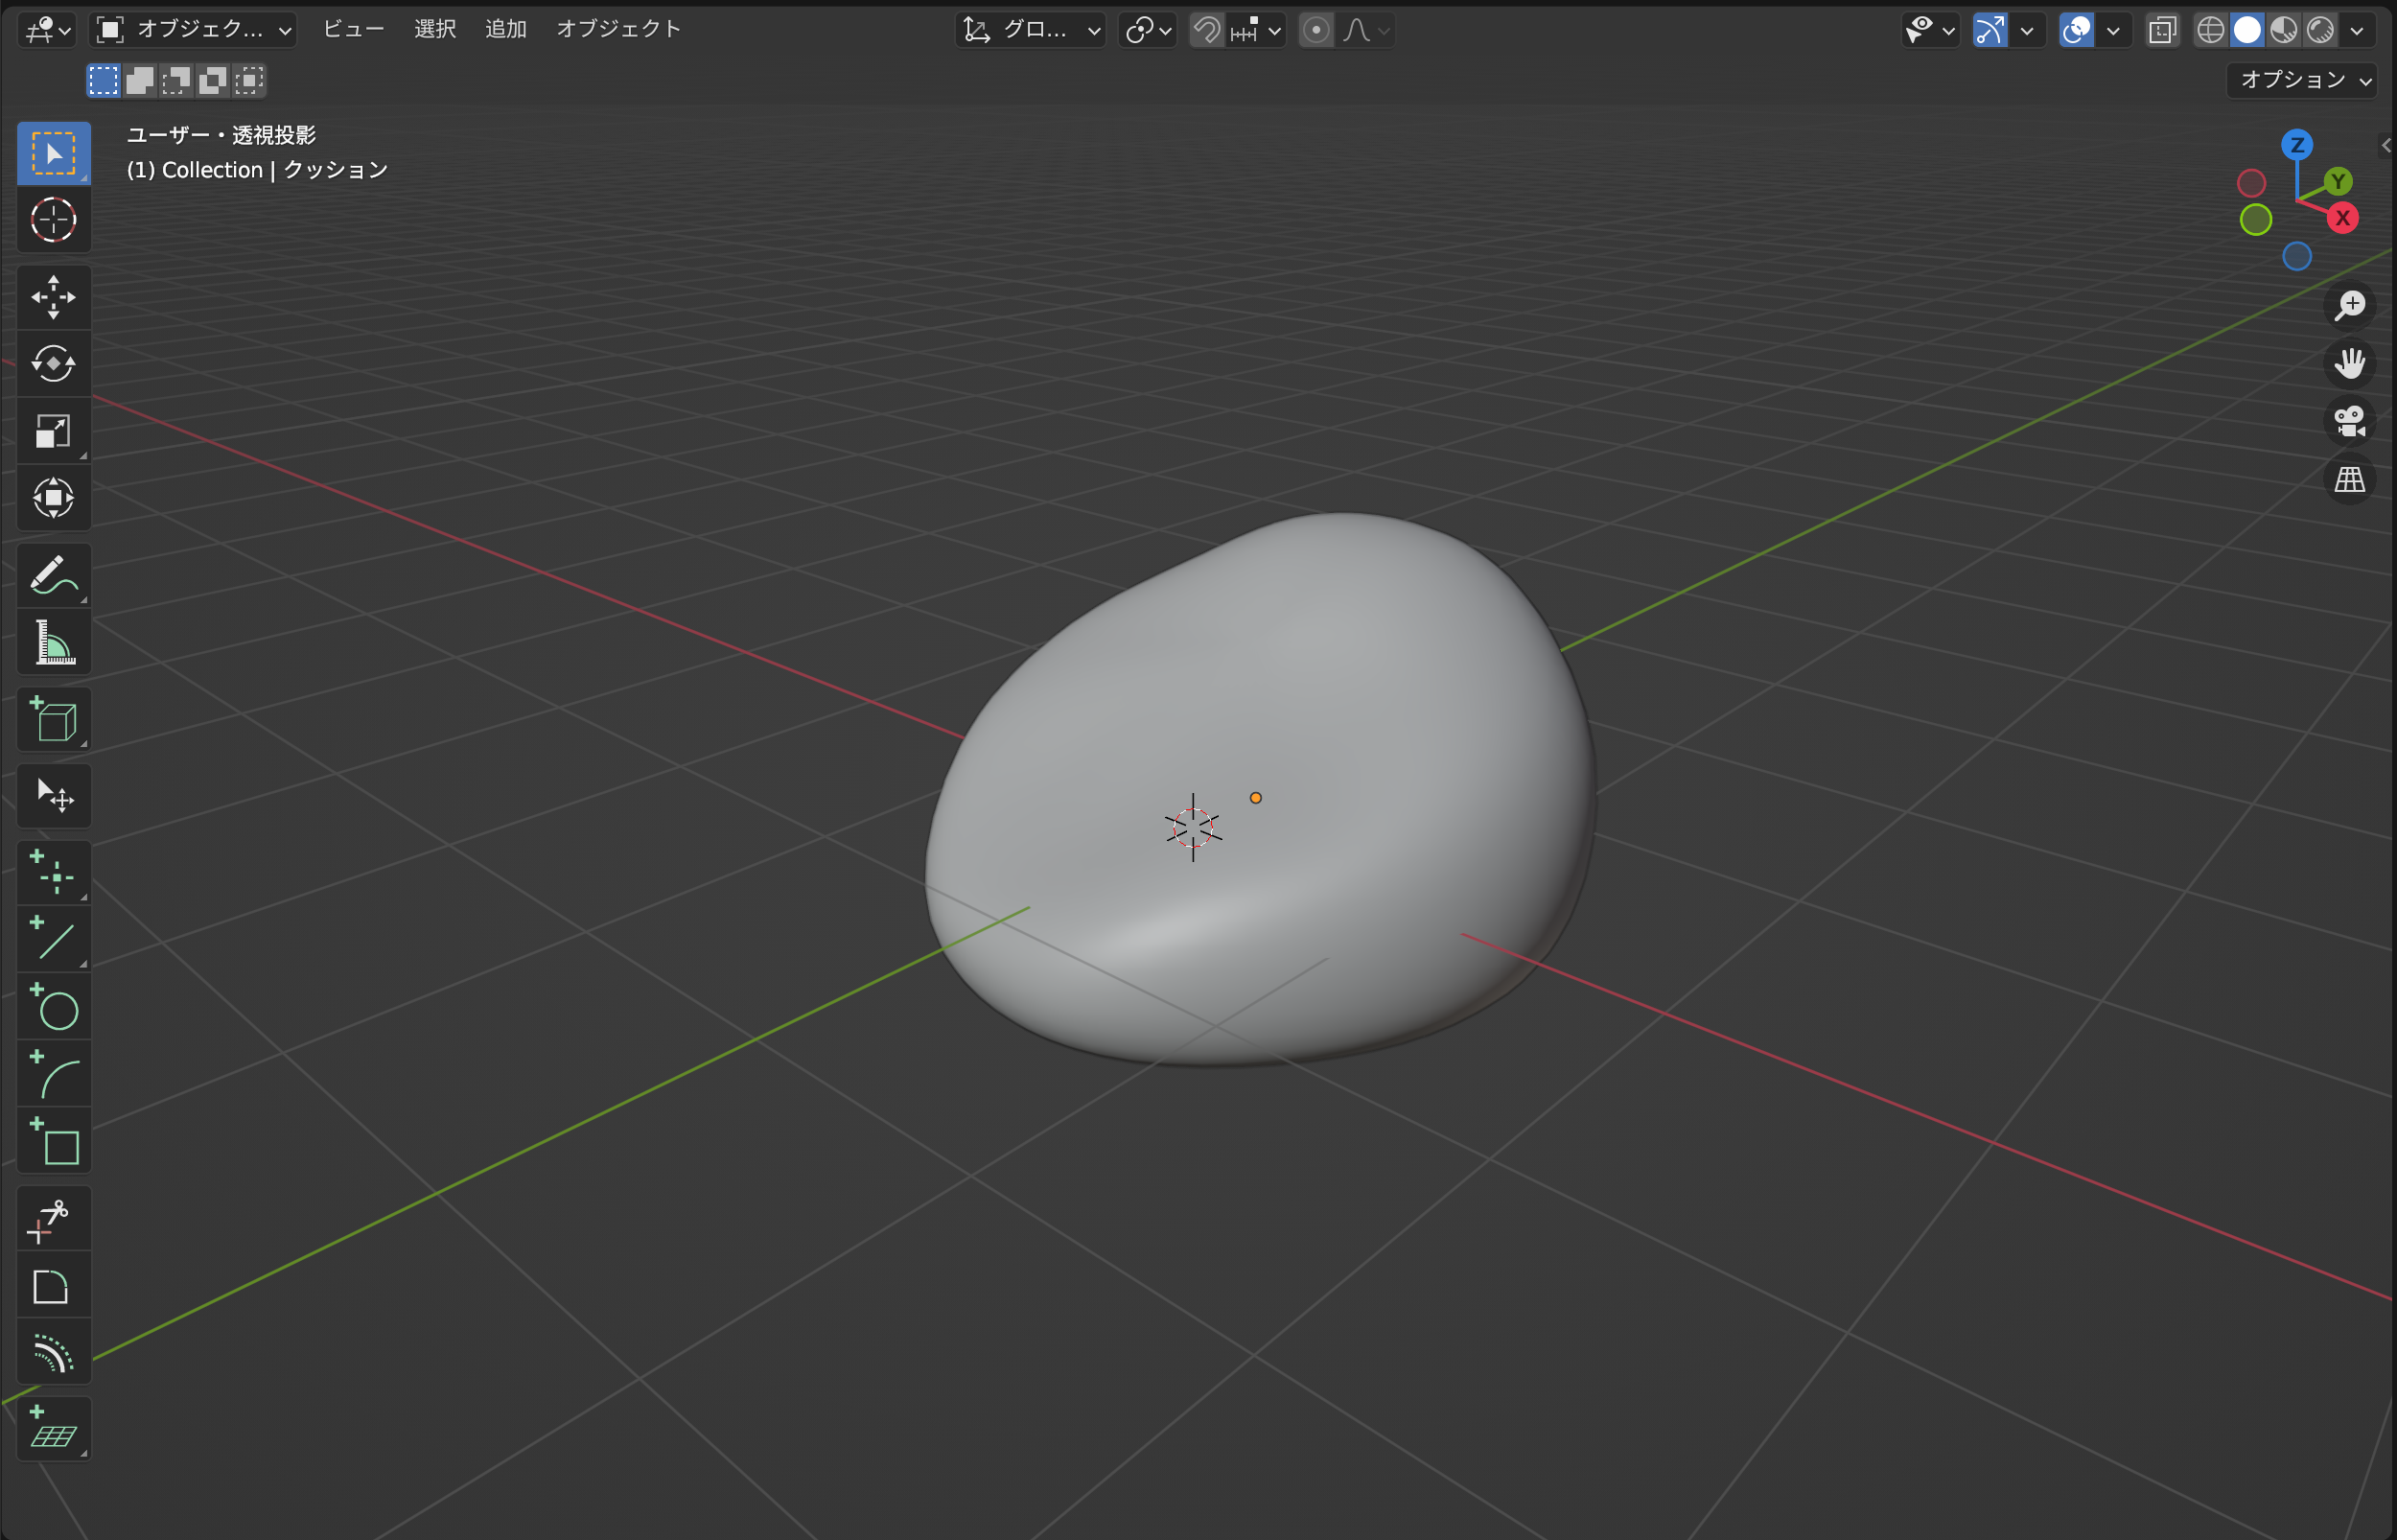
Task: Click the negative X axis gizmo circle
Action: point(2251,183)
